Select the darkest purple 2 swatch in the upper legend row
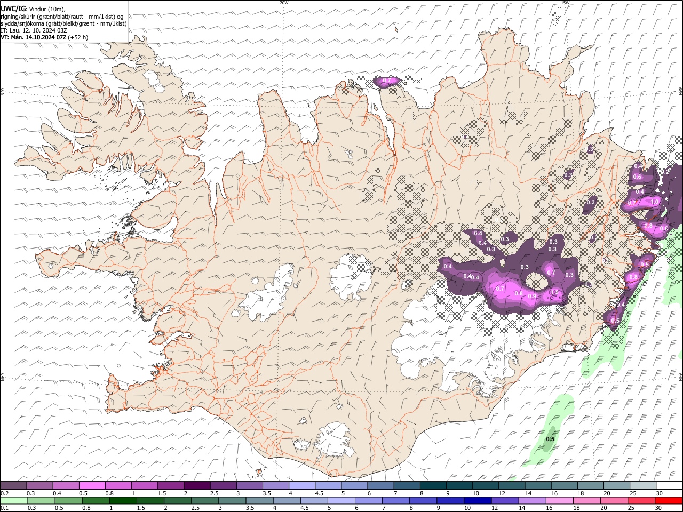Screen dimensions: 683x512 (197, 486)
